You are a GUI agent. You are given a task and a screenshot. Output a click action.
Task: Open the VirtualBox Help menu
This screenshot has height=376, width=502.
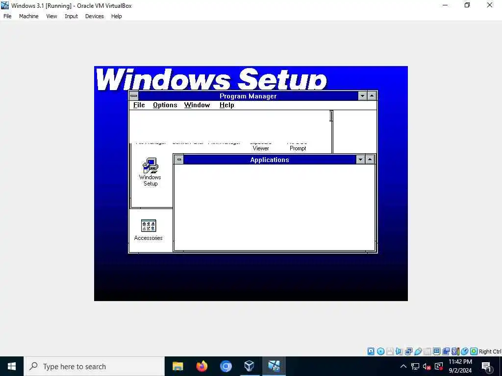pos(117,16)
